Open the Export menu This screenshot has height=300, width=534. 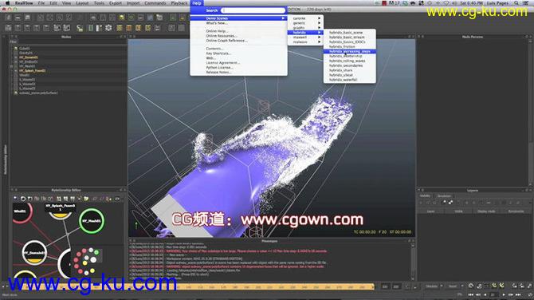(x=116, y=3)
